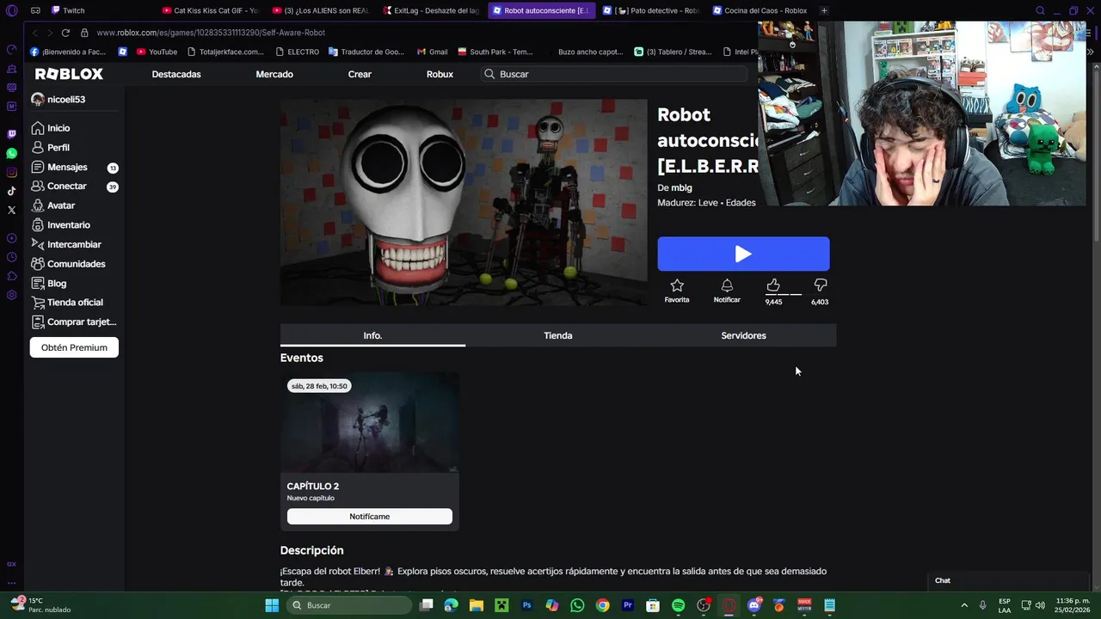
Task: Dislike the game with thumbs-down icon
Action: pyautogui.click(x=820, y=285)
